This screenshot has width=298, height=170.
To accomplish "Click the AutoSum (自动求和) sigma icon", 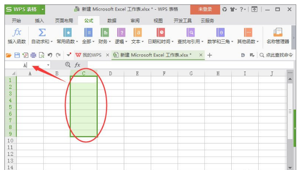I will click(x=42, y=32).
